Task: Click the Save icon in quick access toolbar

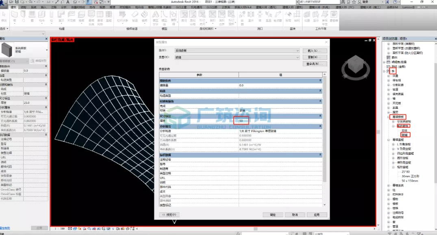Action: 17,2
